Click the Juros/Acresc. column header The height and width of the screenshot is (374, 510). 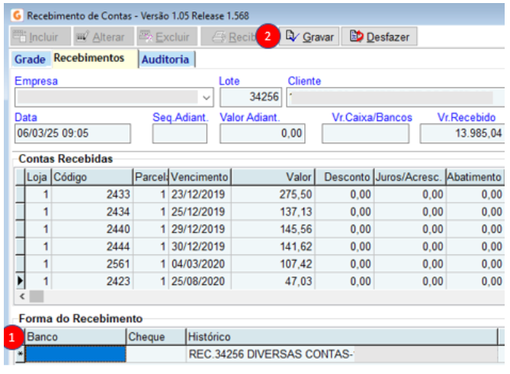point(410,177)
